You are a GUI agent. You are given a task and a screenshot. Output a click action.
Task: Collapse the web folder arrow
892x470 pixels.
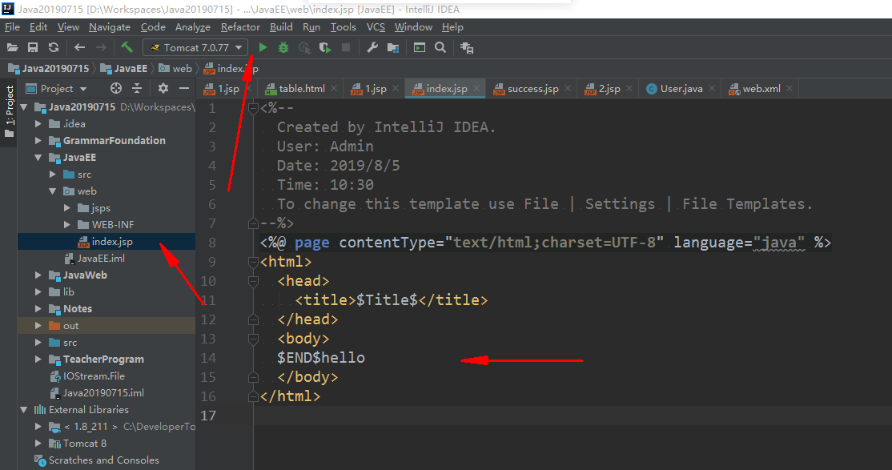coord(52,191)
